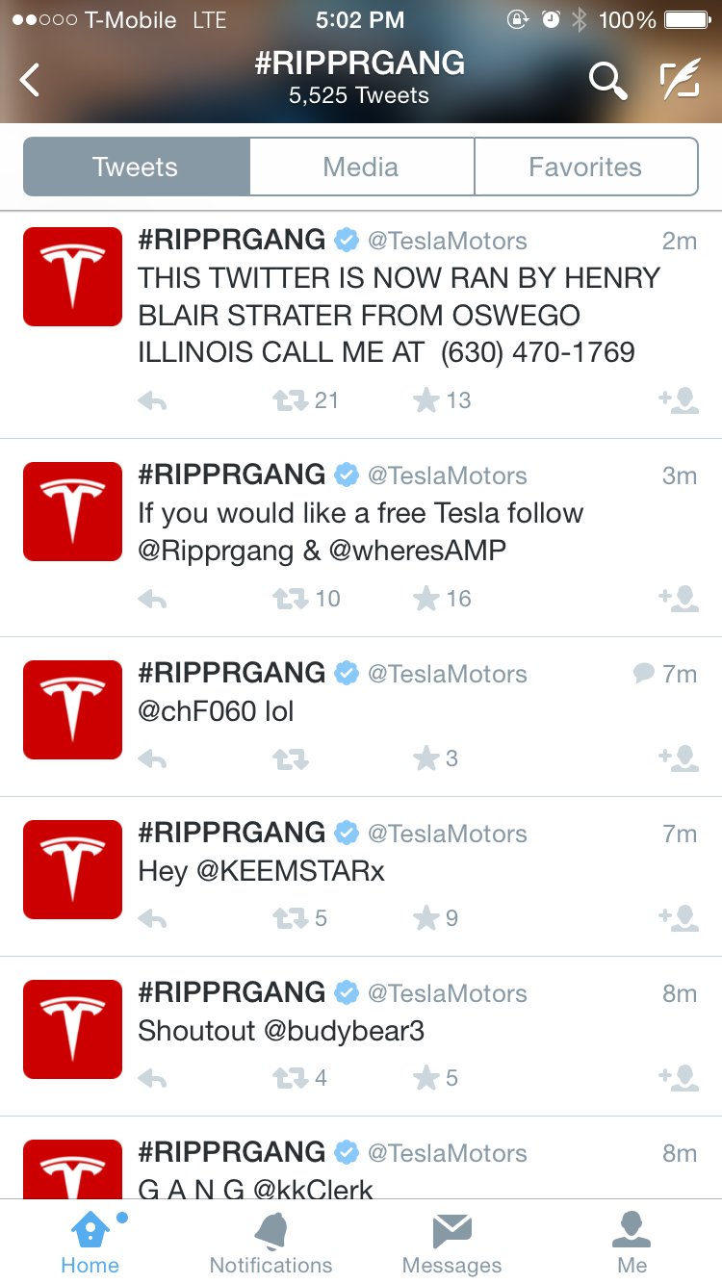Select the Tweets tab
This screenshot has width=722, height=1284.
(136, 167)
